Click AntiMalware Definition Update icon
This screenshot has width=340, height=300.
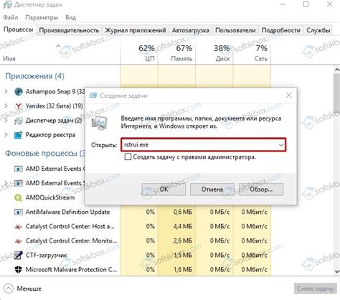coord(19,212)
